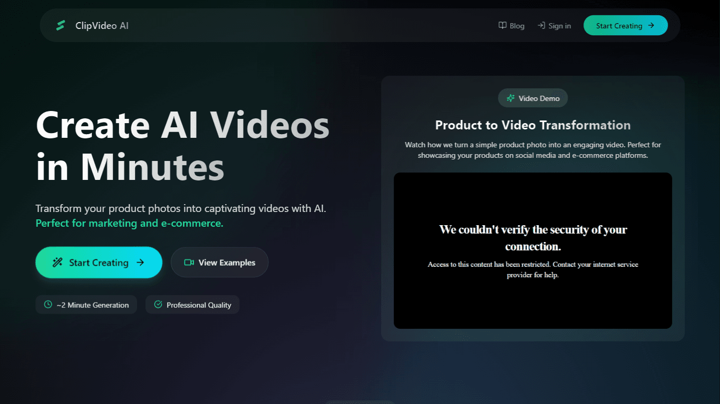This screenshot has height=404, width=720.
Task: Click the Blog book icon
Action: click(x=502, y=25)
